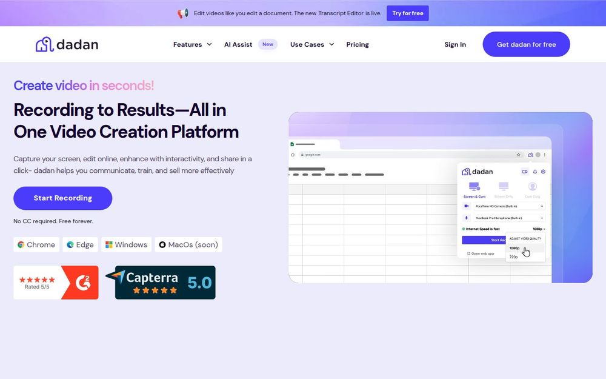Click the google.com address bar in mockup
The image size is (606, 379).
pos(411,155)
